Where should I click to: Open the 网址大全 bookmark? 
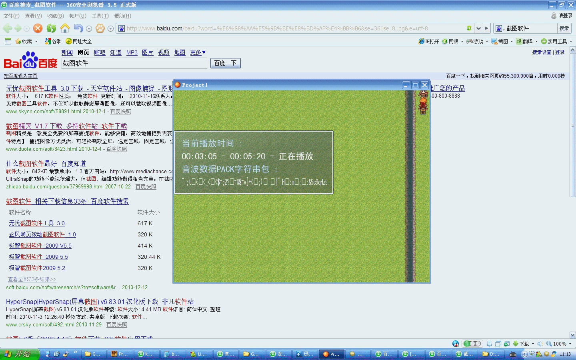tap(78, 41)
